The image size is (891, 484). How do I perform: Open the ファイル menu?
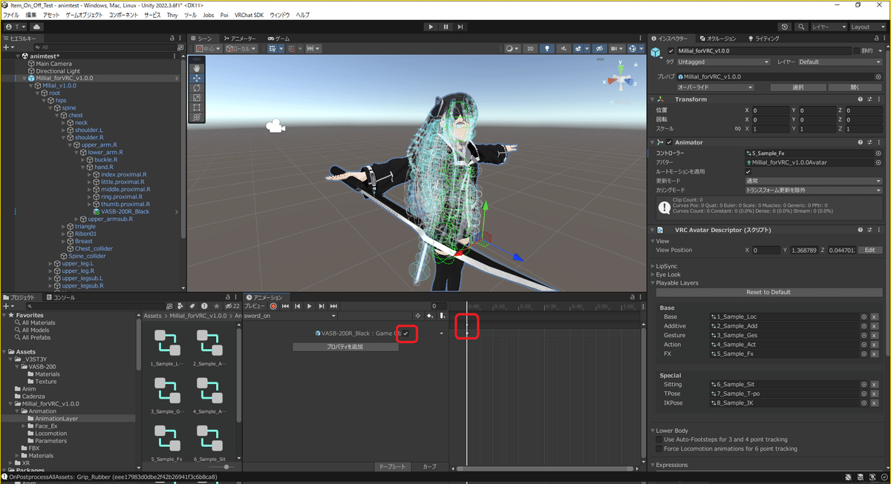pyautogui.click(x=11, y=15)
